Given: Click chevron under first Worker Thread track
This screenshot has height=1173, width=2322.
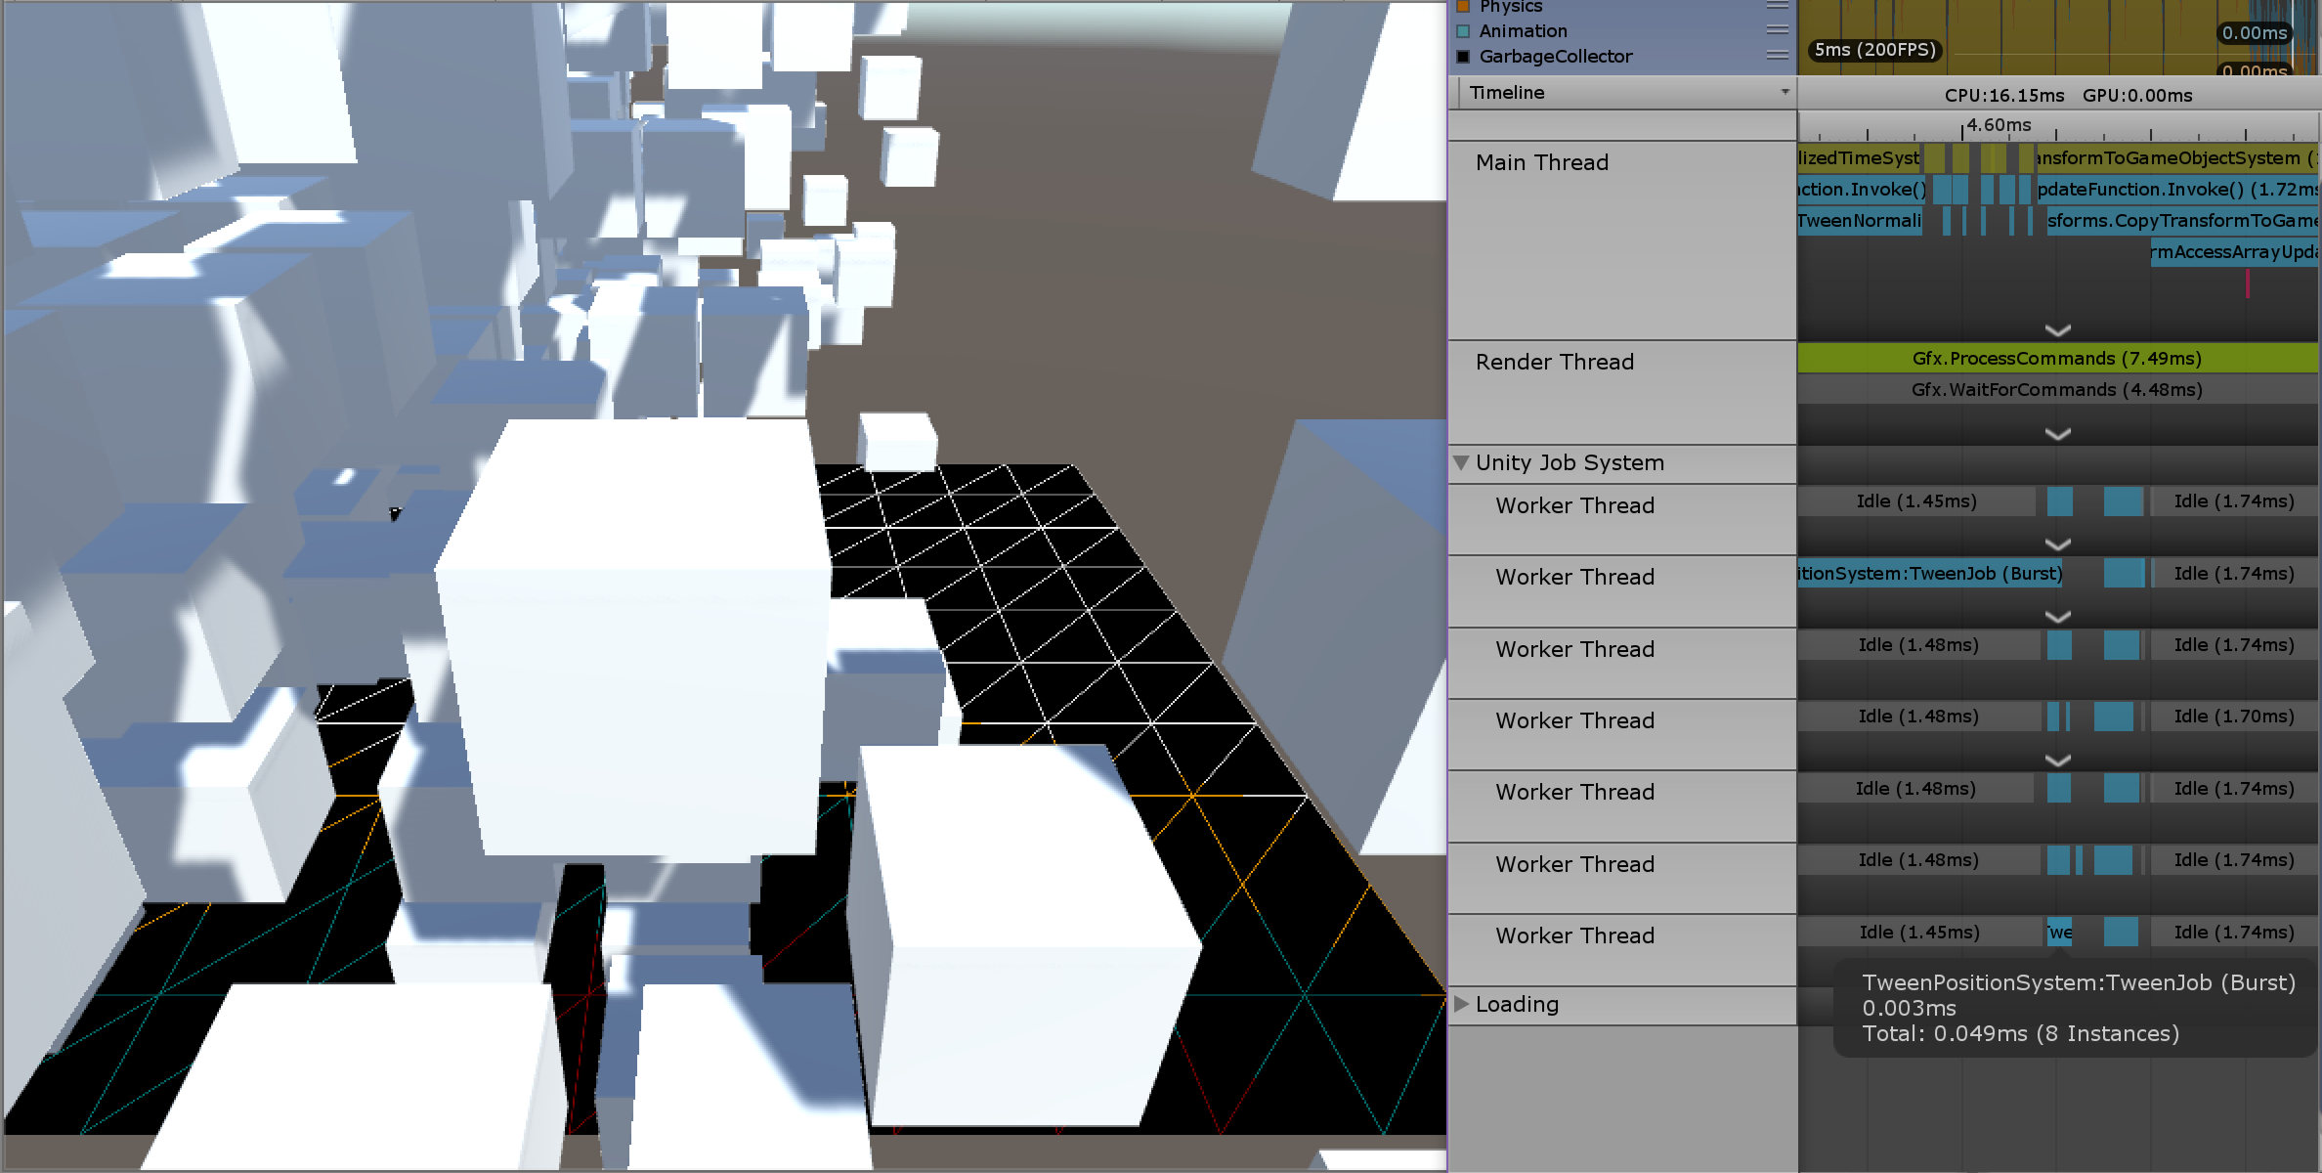Looking at the screenshot, I should coord(2057,544).
